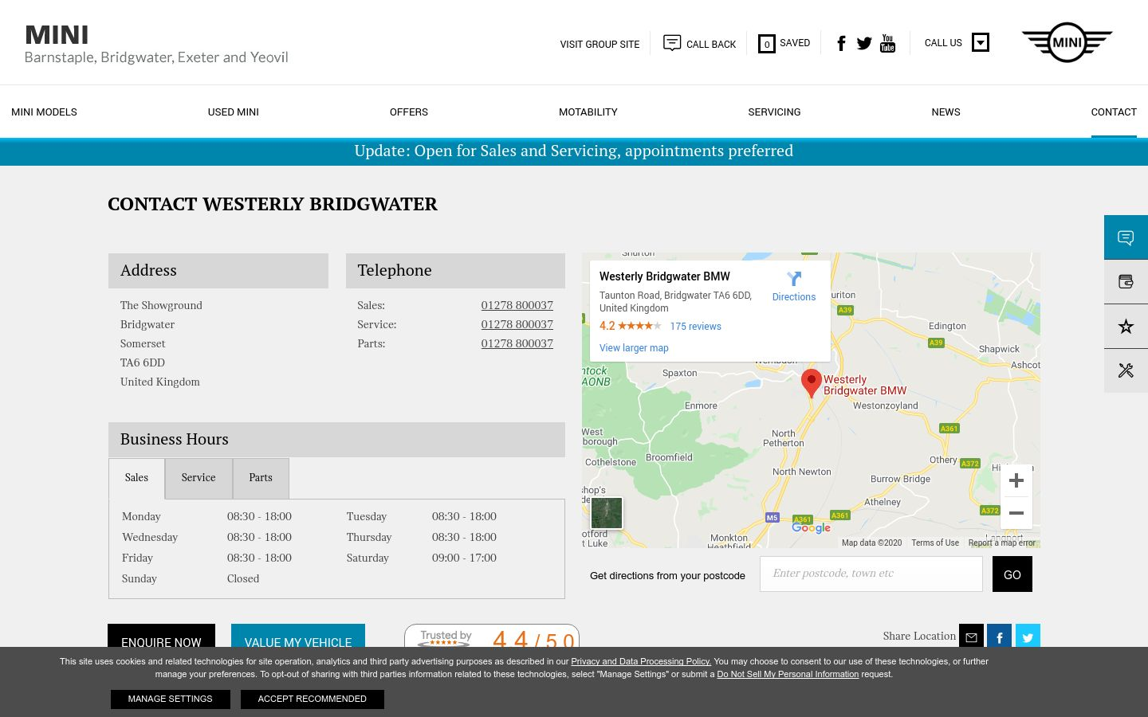Click the MINI Barnstaple Bridgwater site title
The image size is (1148, 717).
[x=156, y=45]
